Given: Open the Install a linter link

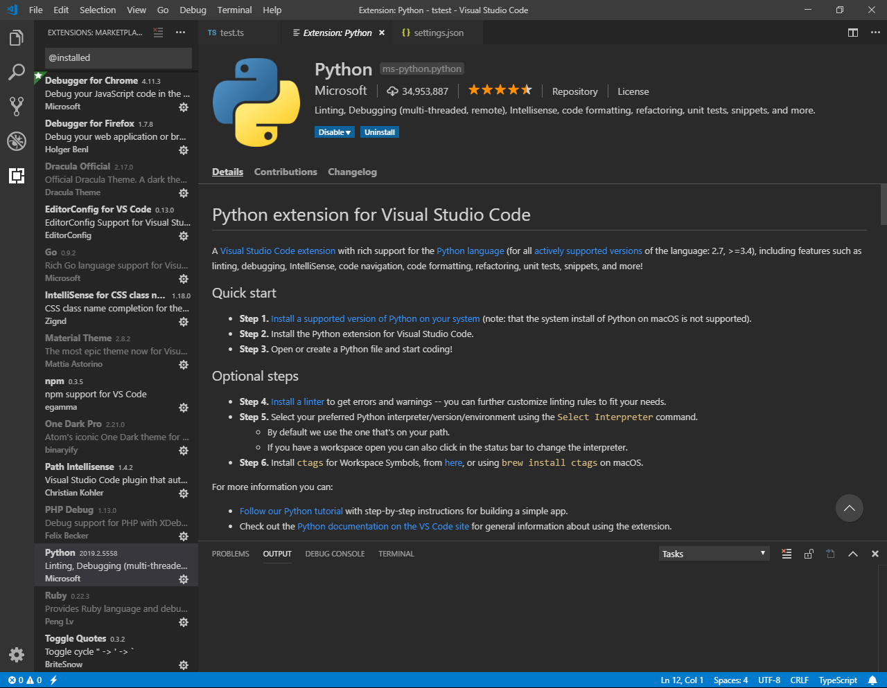Looking at the screenshot, I should [298, 401].
